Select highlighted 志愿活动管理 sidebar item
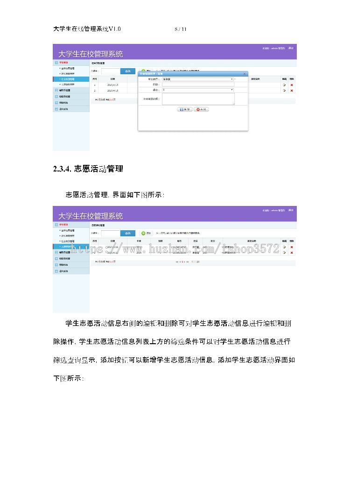Screen dimensions: 350x495 coord(71,247)
